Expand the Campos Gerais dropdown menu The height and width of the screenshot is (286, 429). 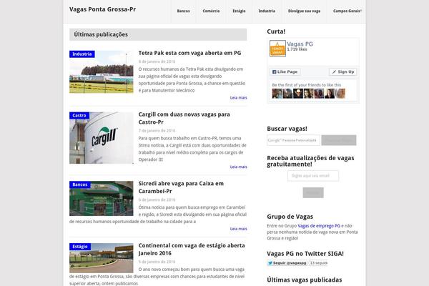pyautogui.click(x=347, y=11)
